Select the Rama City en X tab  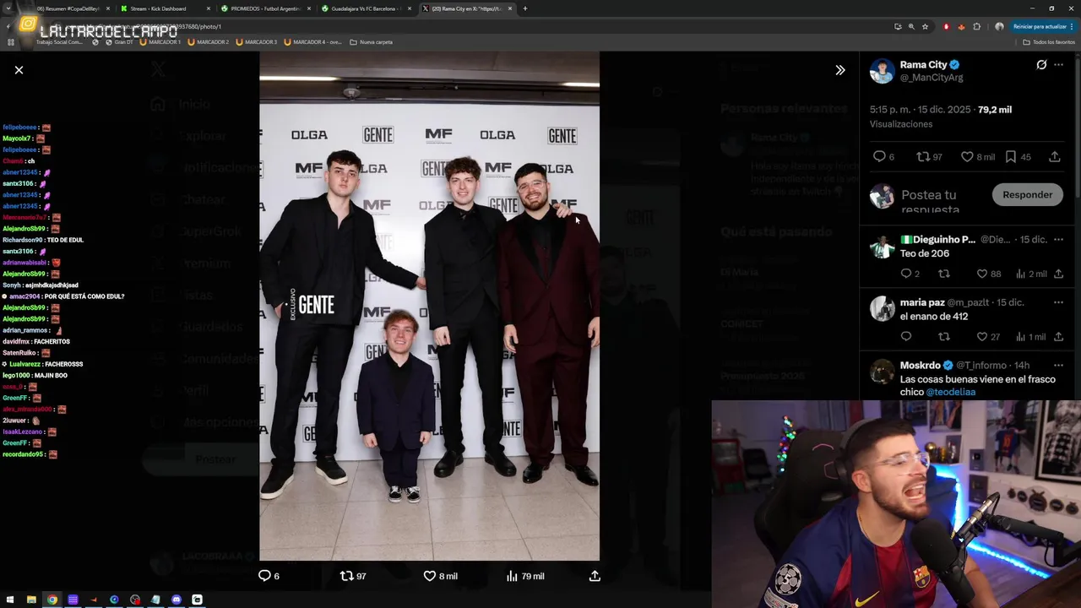[467, 8]
